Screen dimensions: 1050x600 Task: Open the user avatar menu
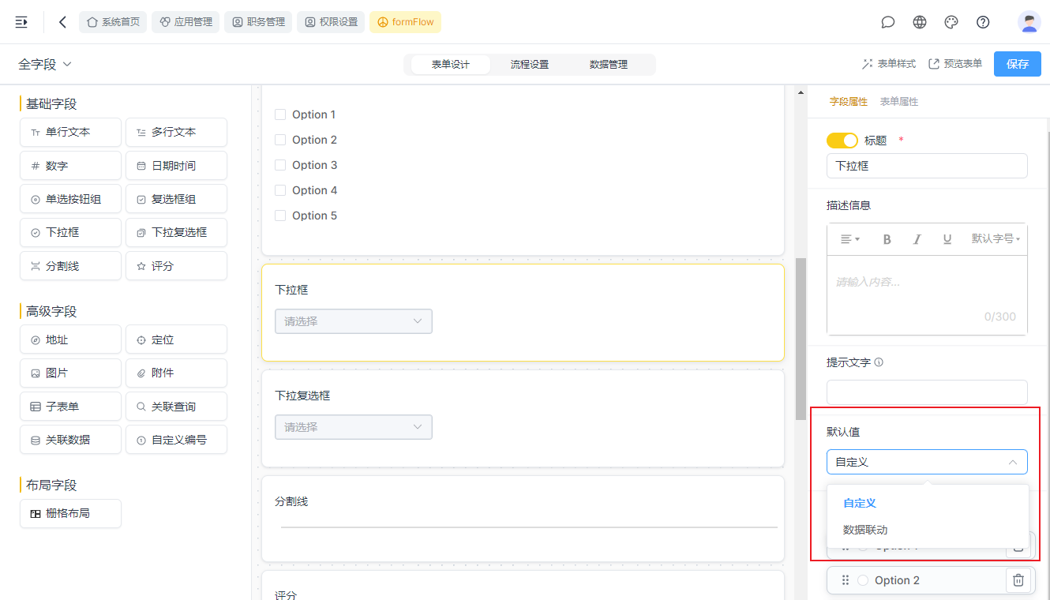point(1029,22)
